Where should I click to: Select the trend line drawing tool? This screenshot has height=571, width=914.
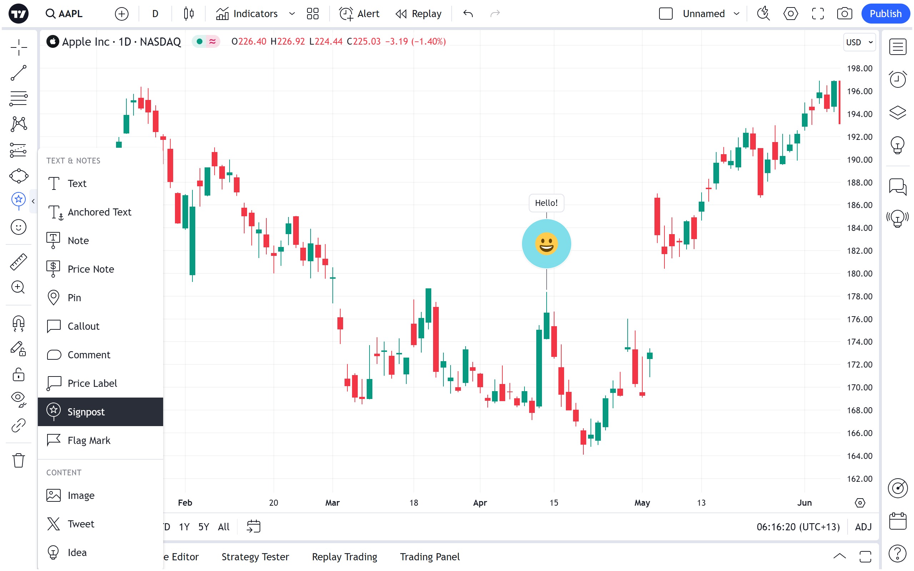coord(18,73)
